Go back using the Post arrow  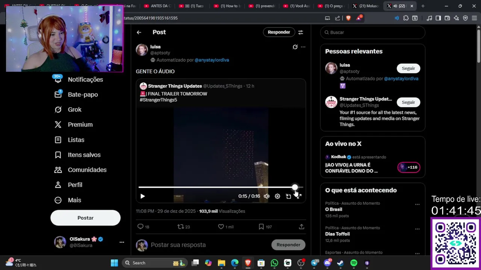[x=139, y=32]
